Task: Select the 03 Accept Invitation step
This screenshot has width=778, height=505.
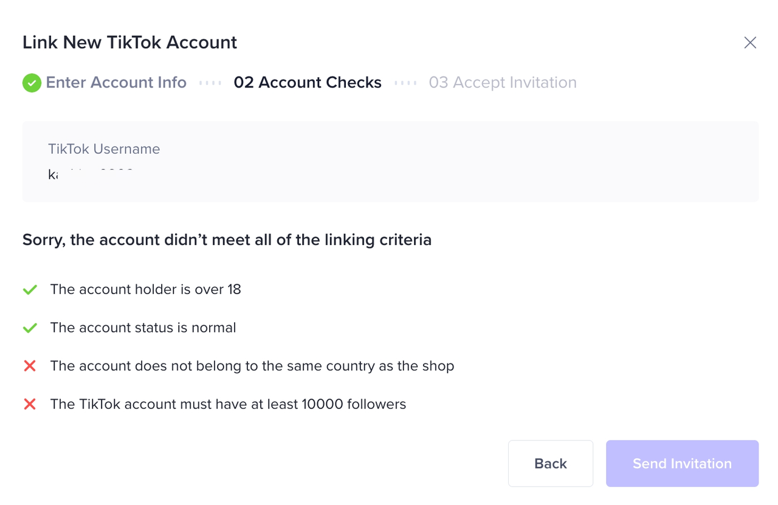Action: point(503,83)
